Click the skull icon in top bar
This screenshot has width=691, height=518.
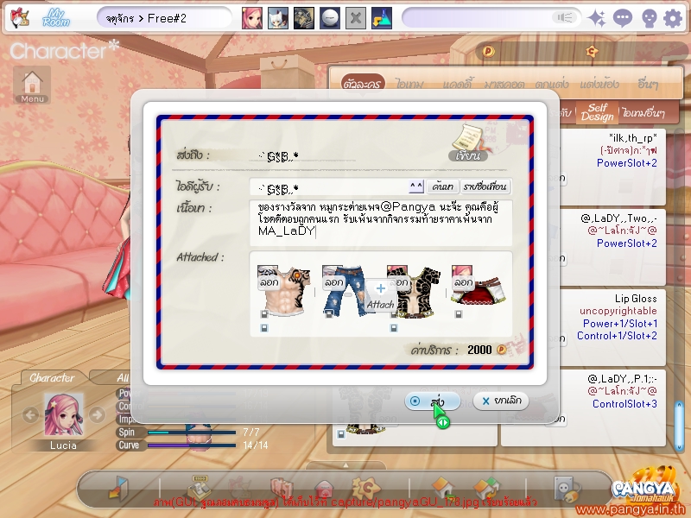[649, 18]
